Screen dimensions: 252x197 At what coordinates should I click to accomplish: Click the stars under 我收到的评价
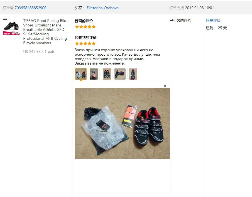(85, 43)
